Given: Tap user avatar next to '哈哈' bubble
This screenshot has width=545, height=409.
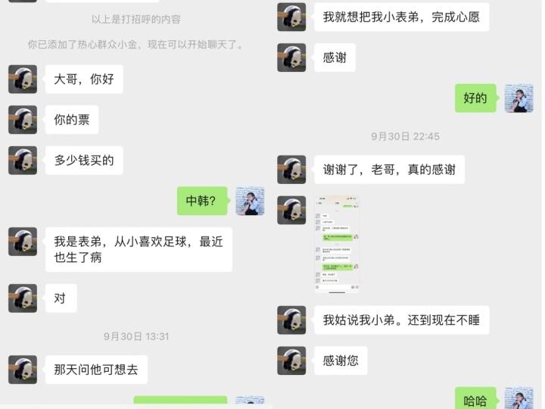Looking at the screenshot, I should (519, 398).
